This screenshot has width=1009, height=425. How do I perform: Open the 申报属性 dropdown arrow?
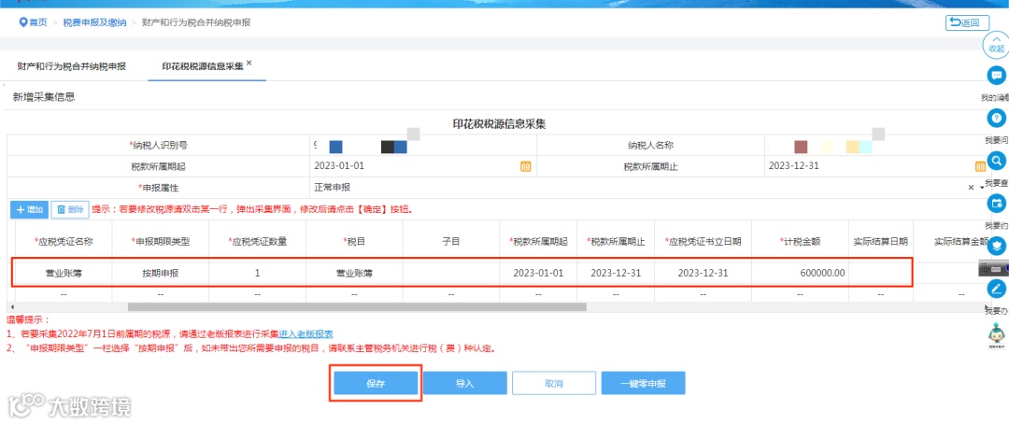(982, 188)
